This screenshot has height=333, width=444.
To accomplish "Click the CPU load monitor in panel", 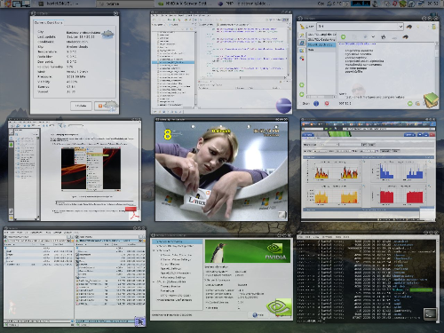I will tap(361, 4).
